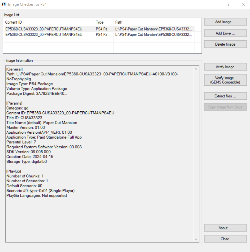Viewport: 250px width, 252px height.
Task: Sort list by Content ID column header
Action: pos(49,22)
